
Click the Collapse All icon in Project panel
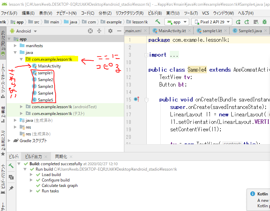pos(99,31)
